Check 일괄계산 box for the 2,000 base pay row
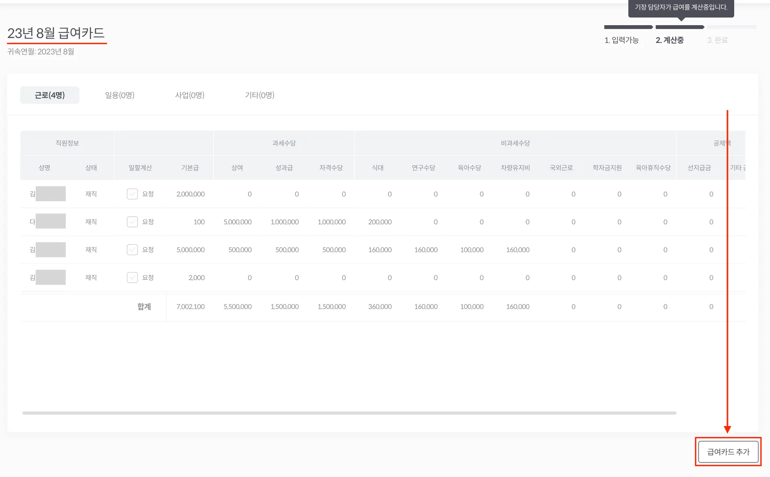The width and height of the screenshot is (770, 477). (x=132, y=278)
